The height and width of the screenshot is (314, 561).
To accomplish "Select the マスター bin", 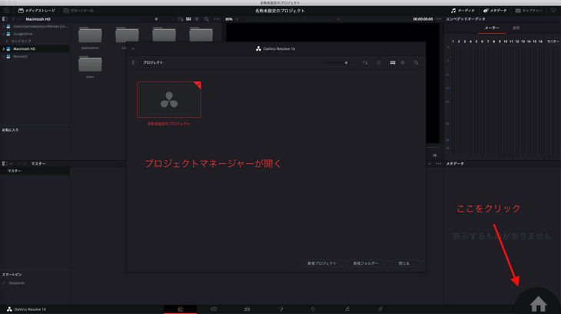I will (35, 171).
